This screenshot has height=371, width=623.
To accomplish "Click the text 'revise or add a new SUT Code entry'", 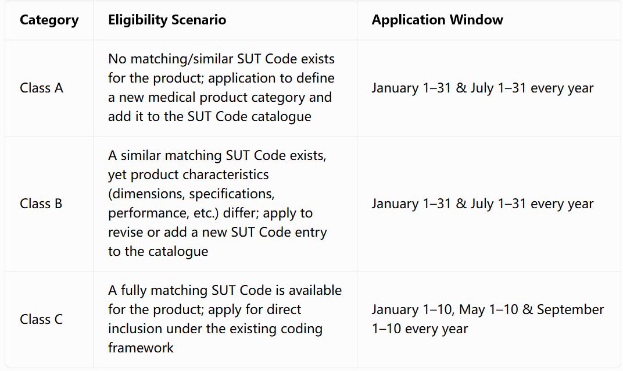I will (217, 232).
